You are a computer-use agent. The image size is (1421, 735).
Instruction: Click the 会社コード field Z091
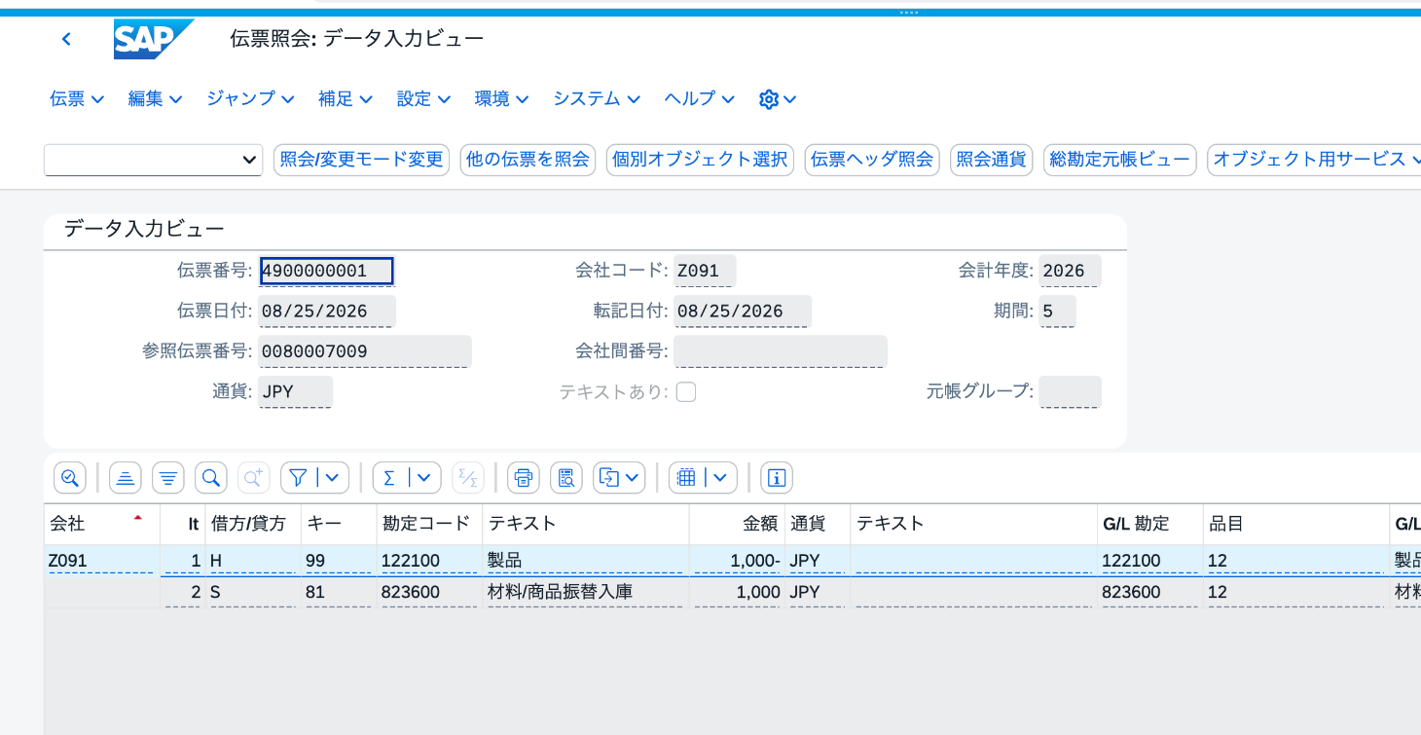click(705, 271)
